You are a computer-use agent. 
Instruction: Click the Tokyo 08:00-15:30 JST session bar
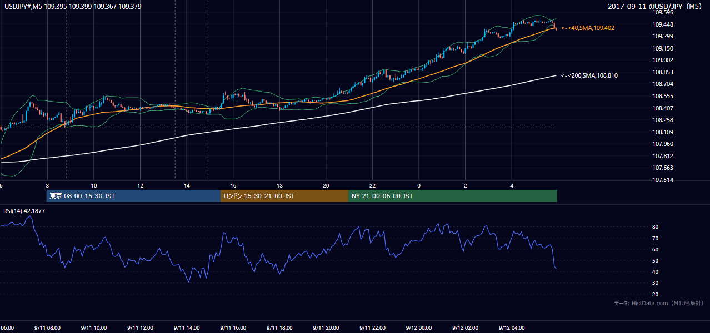tap(133, 196)
